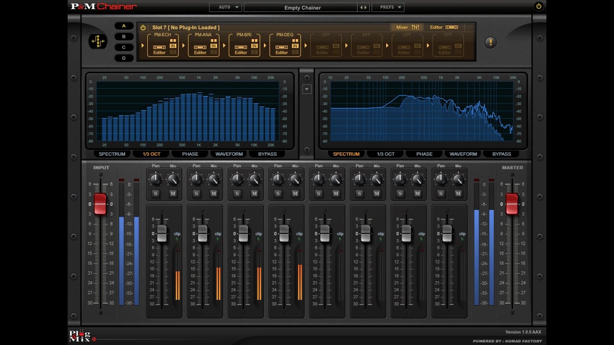This screenshot has height=345, width=614.
Task: Open the dropdown arrow between the analyzers
Action: click(x=307, y=89)
